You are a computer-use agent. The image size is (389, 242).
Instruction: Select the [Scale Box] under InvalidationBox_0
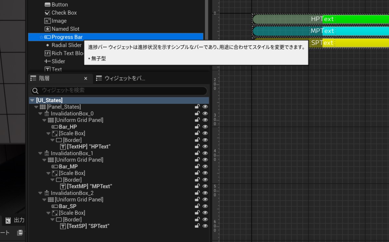pyautogui.click(x=69, y=133)
